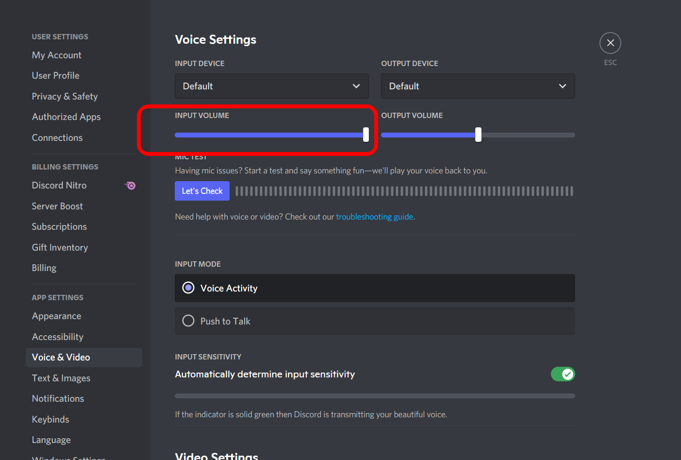This screenshot has height=460, width=681.
Task: Open Discord Nitro page
Action: 59,186
